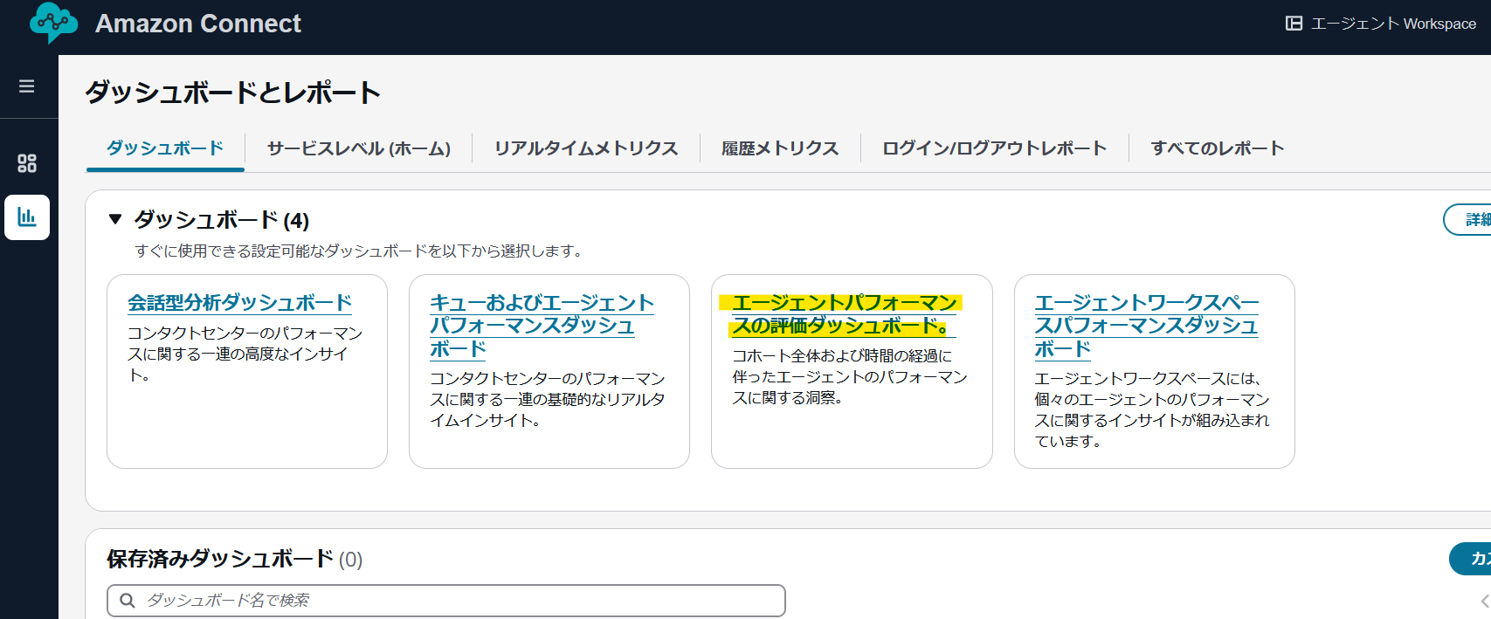Open the dashboard grid icon in sidebar

(27, 163)
